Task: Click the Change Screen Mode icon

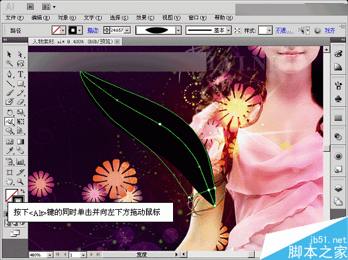Action: tap(14, 233)
